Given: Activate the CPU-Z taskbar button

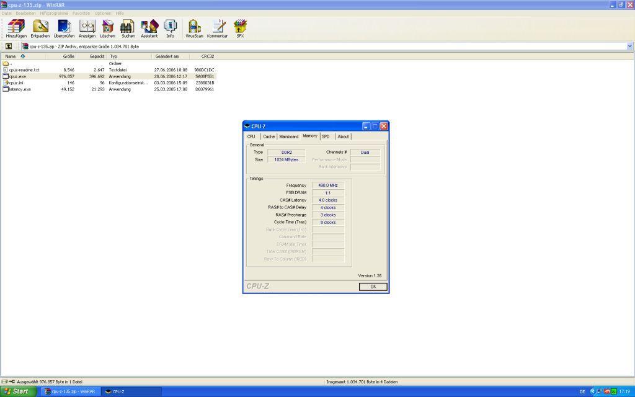Looking at the screenshot, I should (131, 392).
